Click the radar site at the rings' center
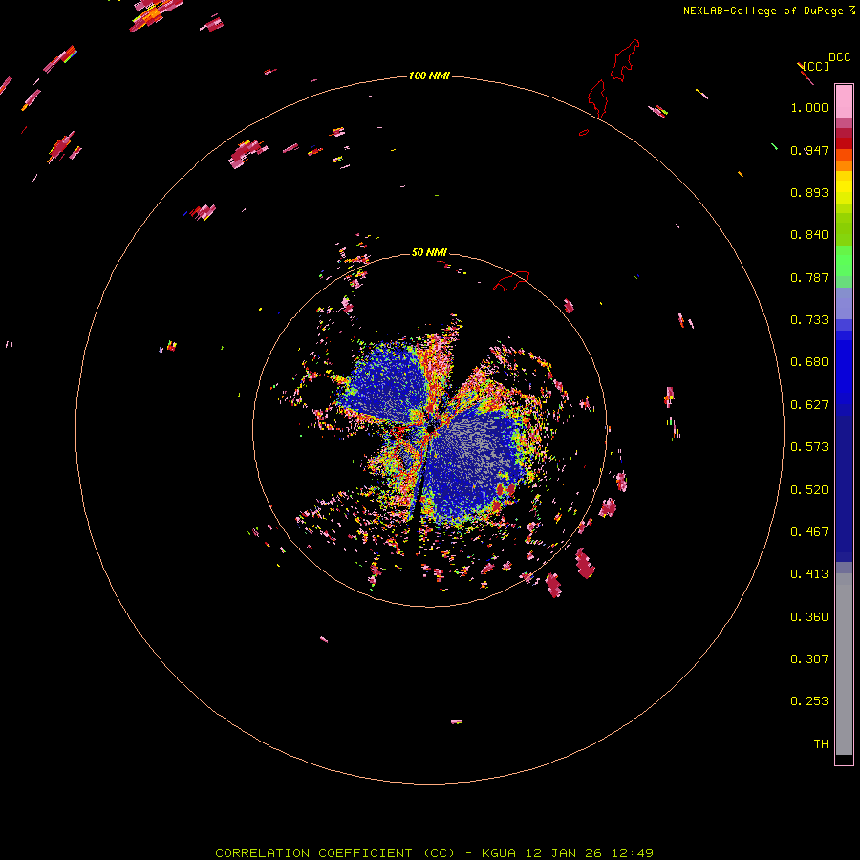860x860 pixels. click(430, 430)
